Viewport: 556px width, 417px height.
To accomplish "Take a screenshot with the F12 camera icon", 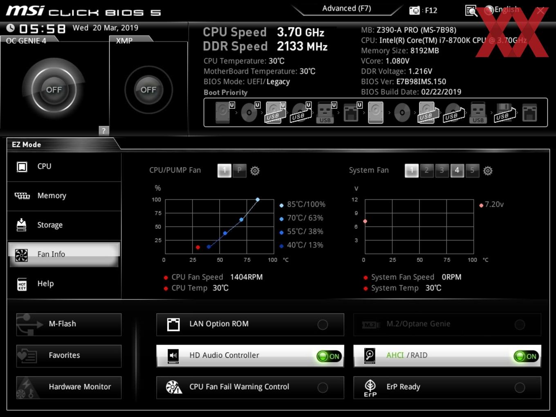I will pyautogui.click(x=415, y=11).
